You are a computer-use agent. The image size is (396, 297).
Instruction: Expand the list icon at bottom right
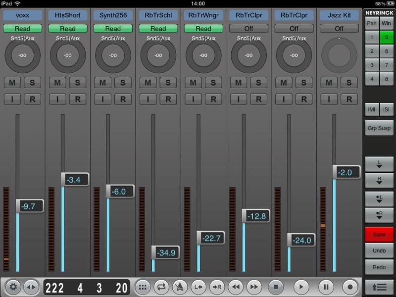click(379, 287)
